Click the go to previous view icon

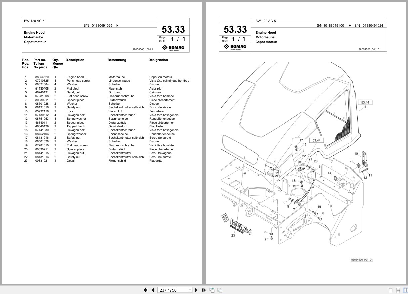point(212,290)
